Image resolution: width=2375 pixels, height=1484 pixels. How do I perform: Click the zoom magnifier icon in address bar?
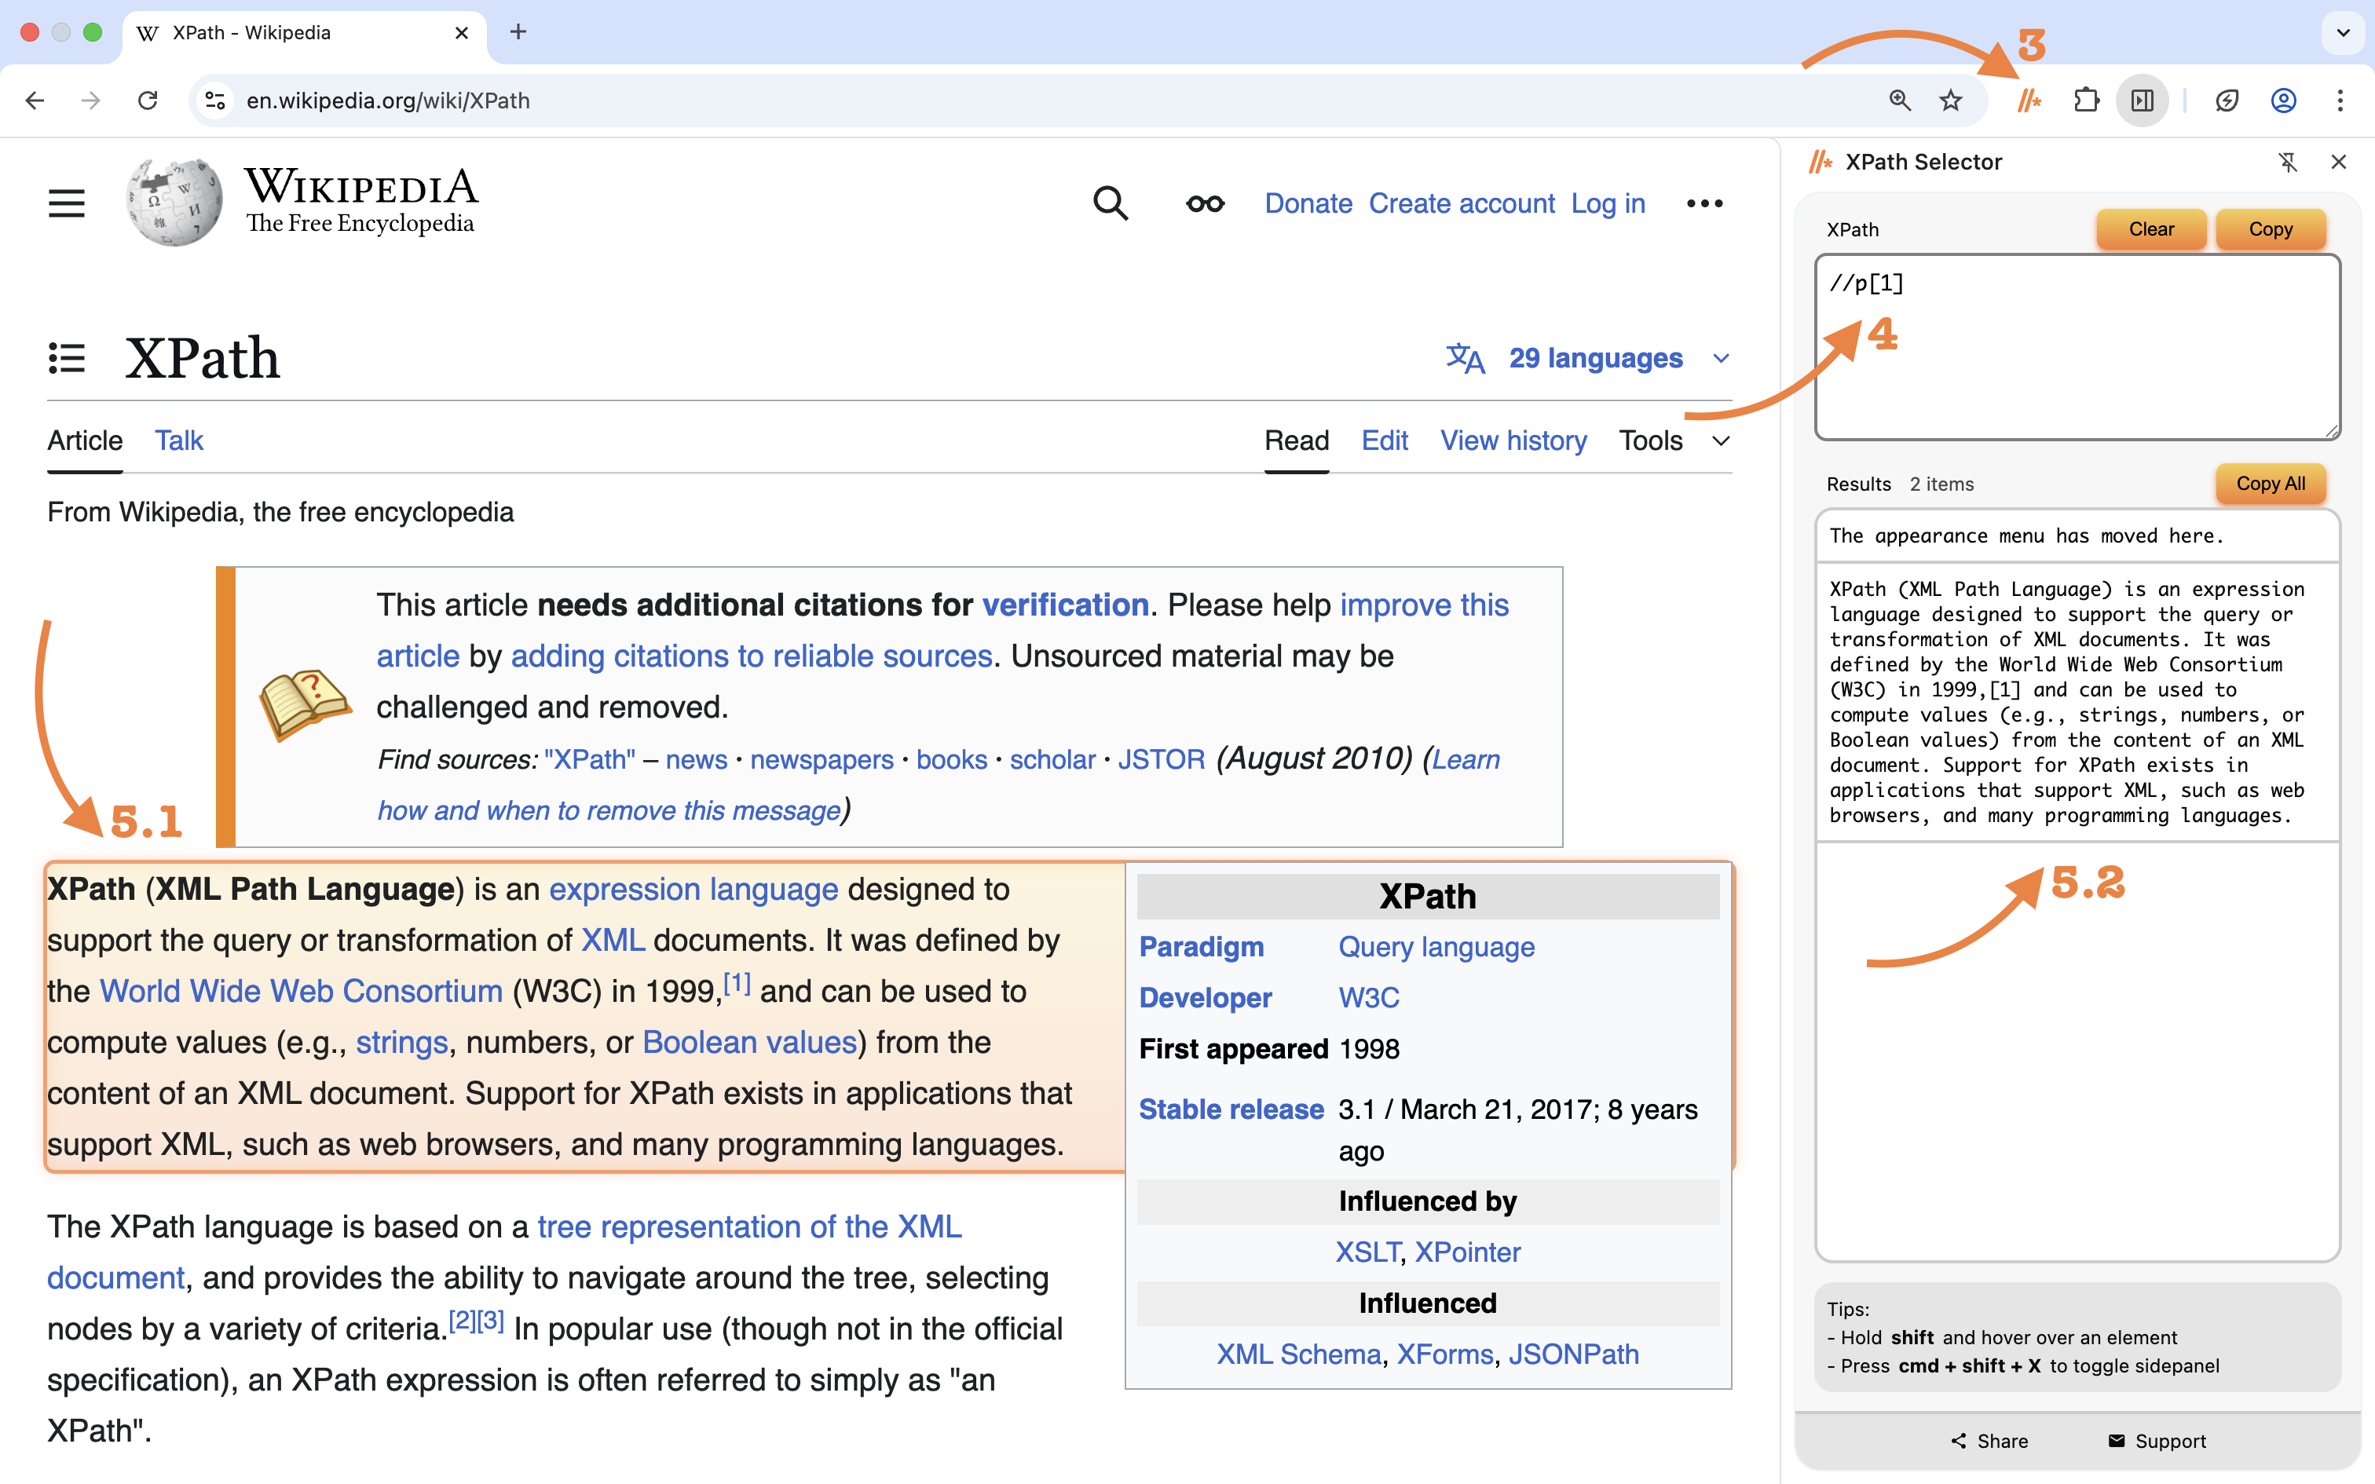click(1900, 101)
